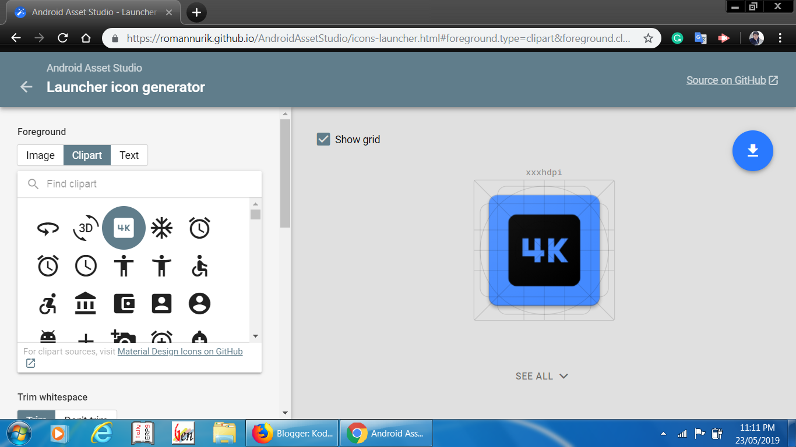Switch to the Image foreground tab
The height and width of the screenshot is (447, 796).
click(40, 155)
